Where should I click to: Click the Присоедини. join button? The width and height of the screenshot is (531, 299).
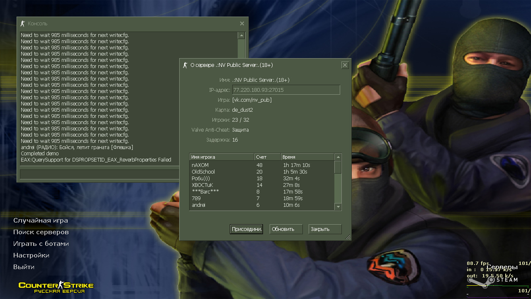pos(246,229)
